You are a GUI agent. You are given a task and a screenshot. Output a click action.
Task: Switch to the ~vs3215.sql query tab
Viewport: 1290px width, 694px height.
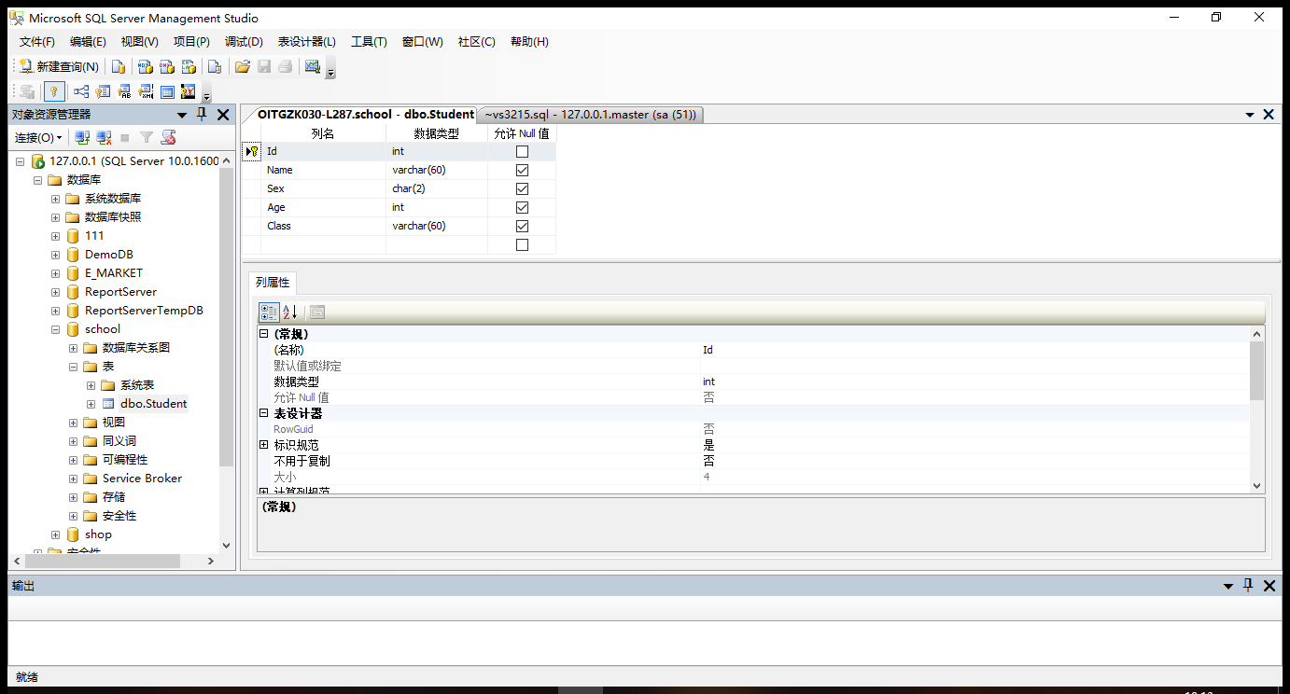click(x=590, y=115)
